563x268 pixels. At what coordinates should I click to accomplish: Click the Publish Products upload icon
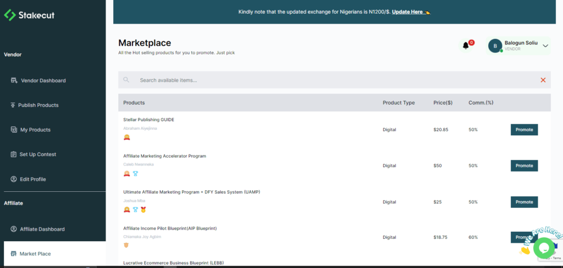13,105
